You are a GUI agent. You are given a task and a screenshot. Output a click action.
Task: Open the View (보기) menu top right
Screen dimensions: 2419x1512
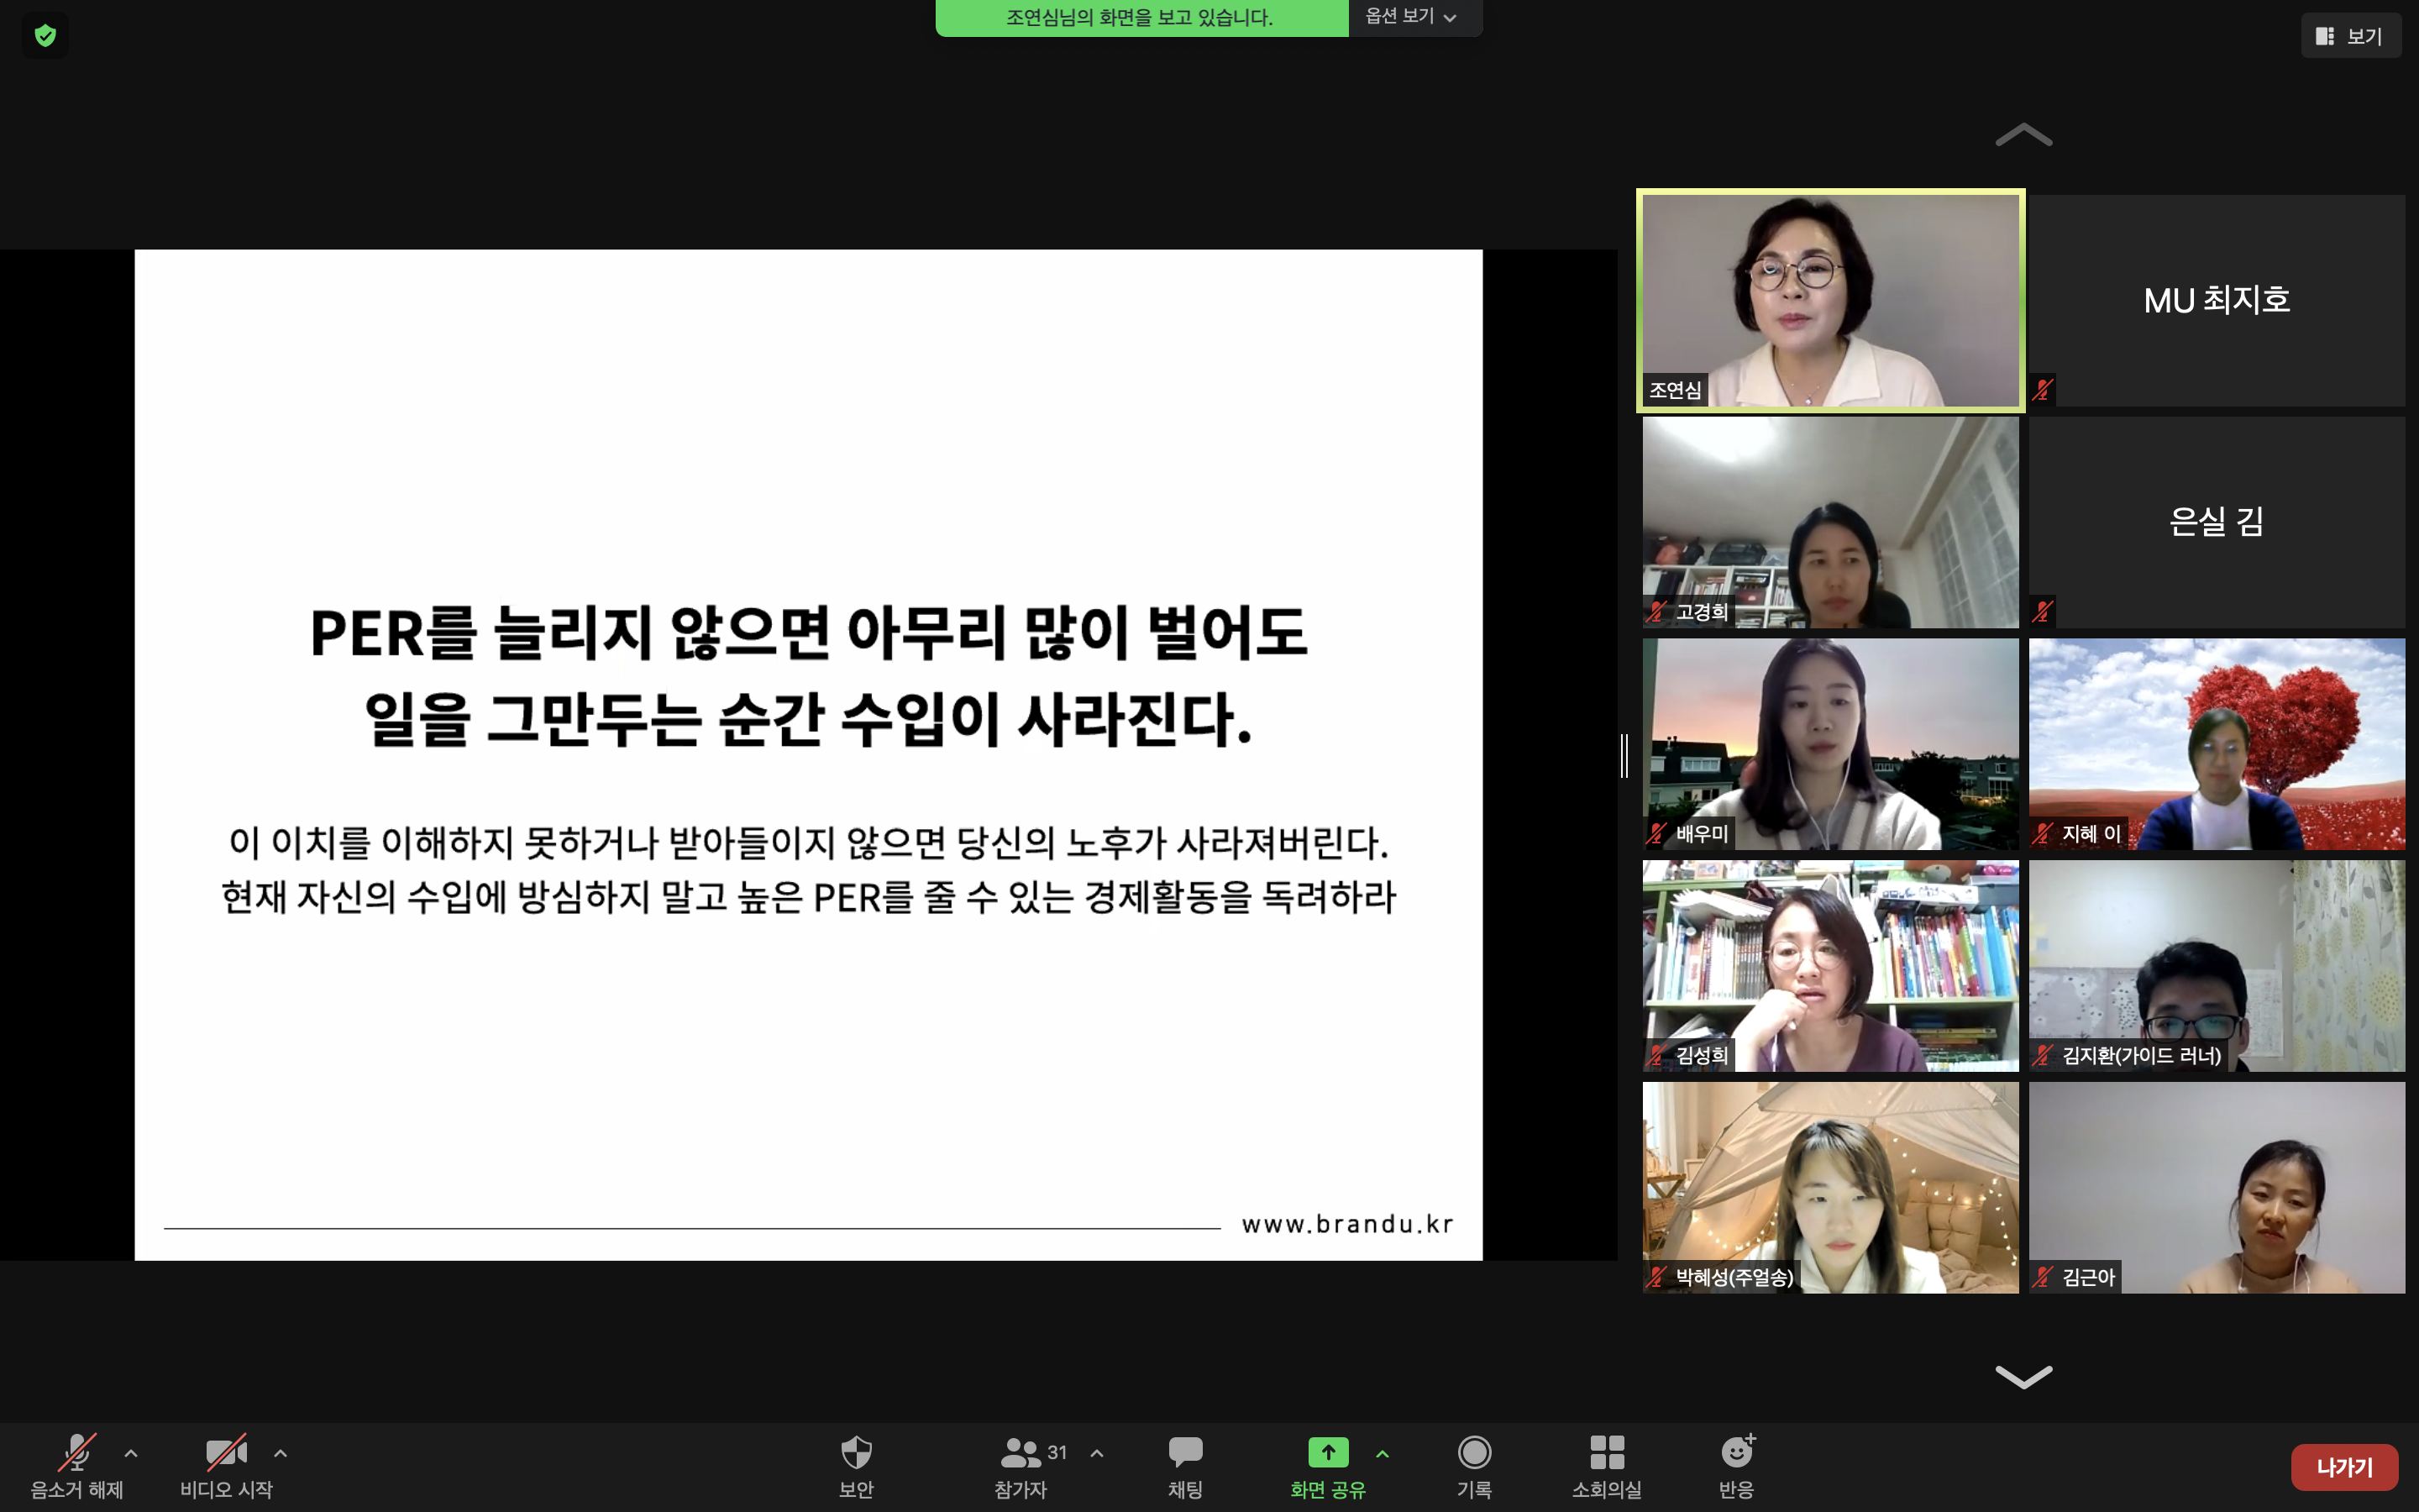coord(2350,36)
